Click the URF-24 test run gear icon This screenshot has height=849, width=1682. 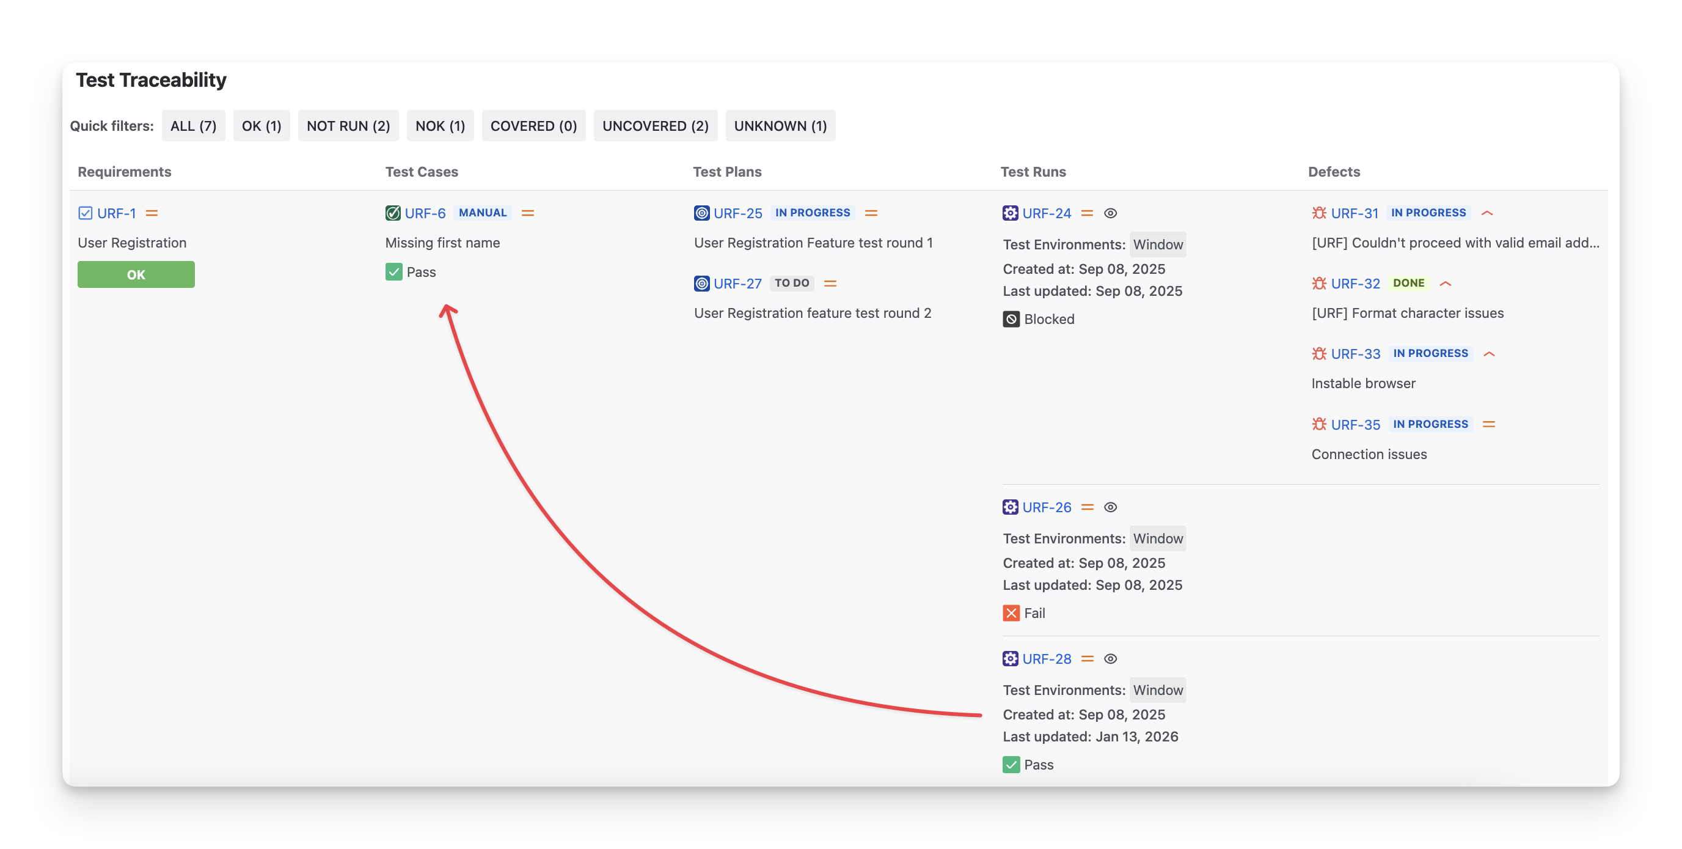coord(1010,213)
